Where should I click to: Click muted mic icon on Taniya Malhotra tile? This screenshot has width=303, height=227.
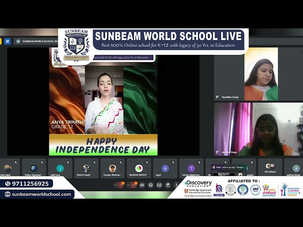(x=199, y=163)
